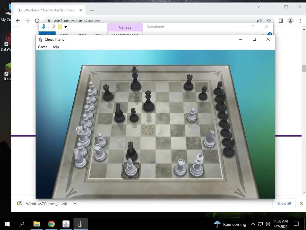Close the Windows 7 Games browser tab
This screenshot has height=230, width=306.
click(81, 10)
